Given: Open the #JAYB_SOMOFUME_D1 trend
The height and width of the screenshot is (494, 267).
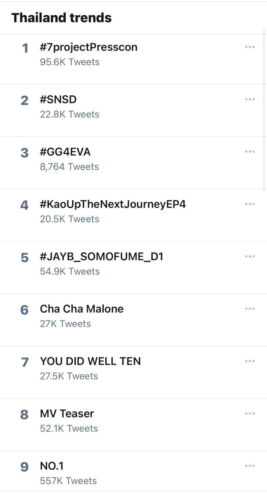Looking at the screenshot, I should coord(102,256).
